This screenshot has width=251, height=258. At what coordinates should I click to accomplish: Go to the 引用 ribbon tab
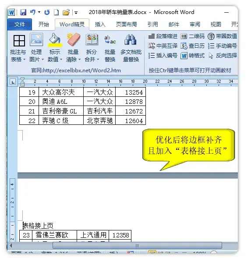(x=152, y=25)
